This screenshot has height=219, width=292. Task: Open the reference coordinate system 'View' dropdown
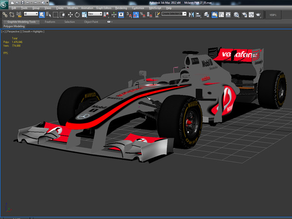point(95,14)
